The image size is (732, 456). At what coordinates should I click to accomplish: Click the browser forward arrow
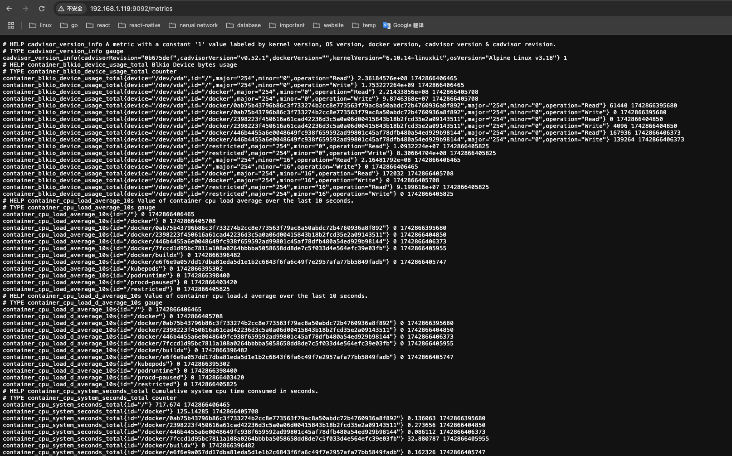pyautogui.click(x=25, y=9)
